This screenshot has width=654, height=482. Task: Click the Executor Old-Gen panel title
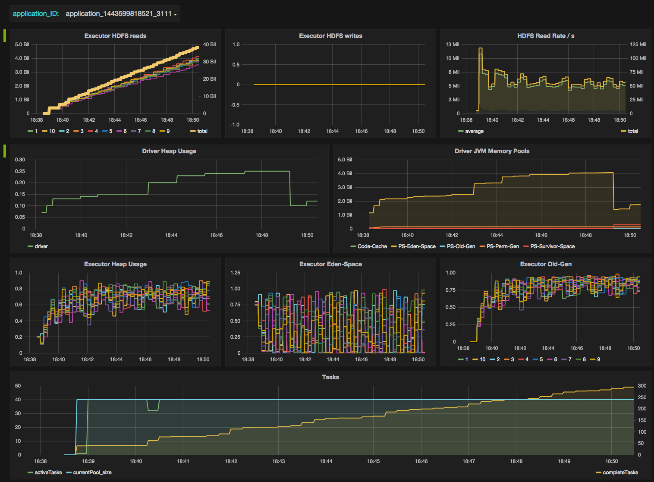[546, 264]
